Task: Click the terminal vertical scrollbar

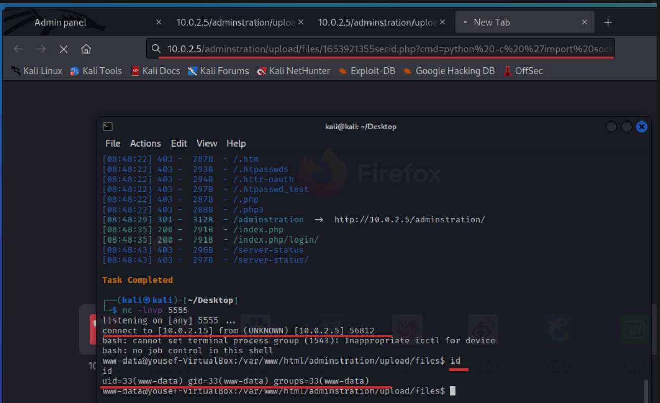Action: 646,390
